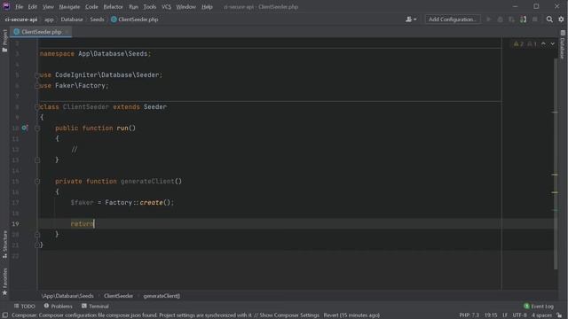The height and width of the screenshot is (319, 568).
Task: Open the View menu
Action: pos(48,6)
